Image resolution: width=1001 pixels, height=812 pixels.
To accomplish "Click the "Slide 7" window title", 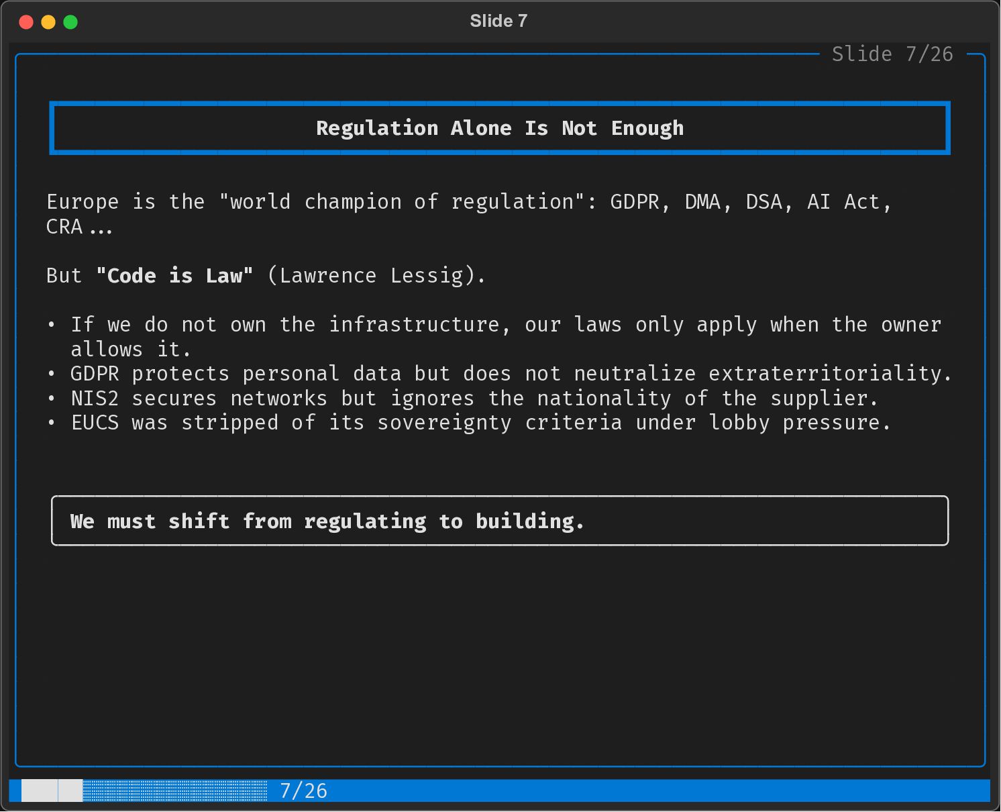I will point(498,21).
